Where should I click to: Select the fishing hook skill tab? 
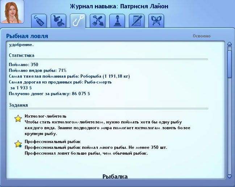coord(78,21)
